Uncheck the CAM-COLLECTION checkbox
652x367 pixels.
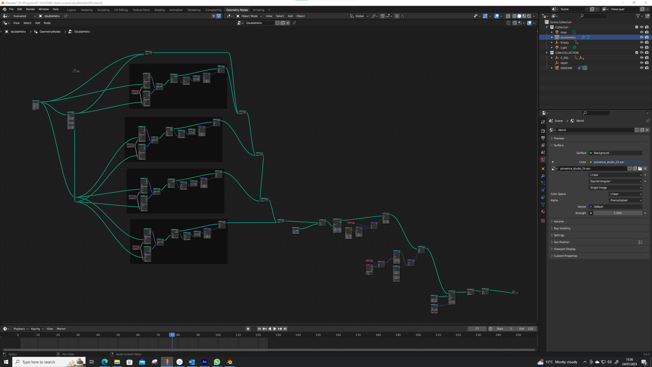tap(637, 53)
